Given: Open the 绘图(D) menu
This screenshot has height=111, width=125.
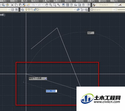Looking at the screenshot, I should click(57, 1).
